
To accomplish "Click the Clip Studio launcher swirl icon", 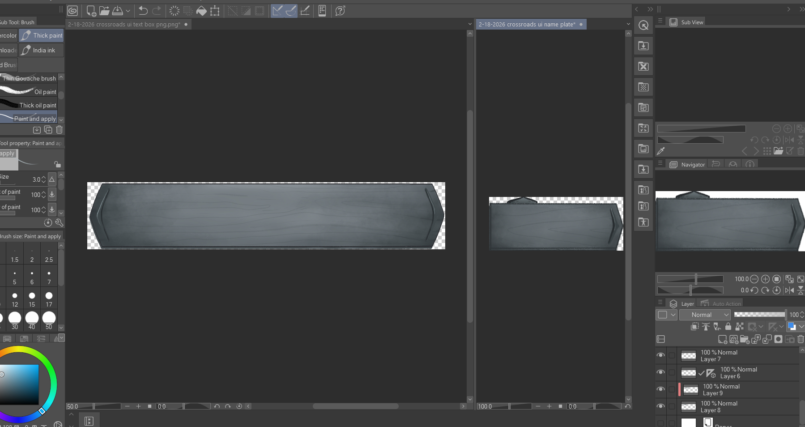I will click(72, 11).
